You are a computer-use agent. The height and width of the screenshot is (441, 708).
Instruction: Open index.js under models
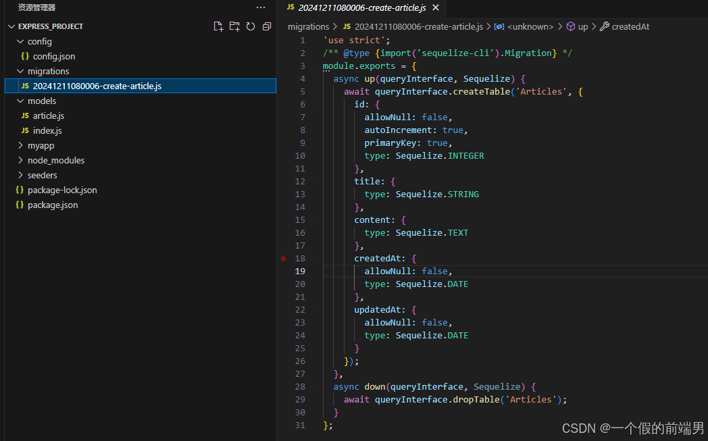[47, 131]
